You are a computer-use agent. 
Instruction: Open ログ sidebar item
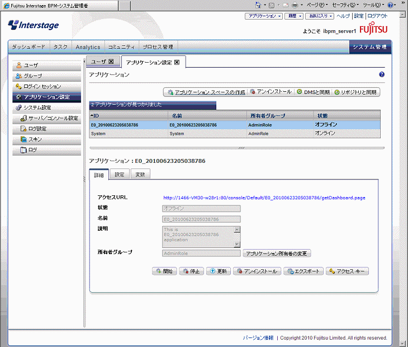pyautogui.click(x=46, y=150)
